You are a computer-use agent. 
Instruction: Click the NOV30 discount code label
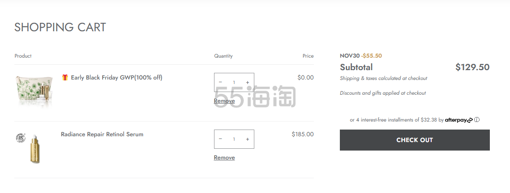(x=350, y=56)
